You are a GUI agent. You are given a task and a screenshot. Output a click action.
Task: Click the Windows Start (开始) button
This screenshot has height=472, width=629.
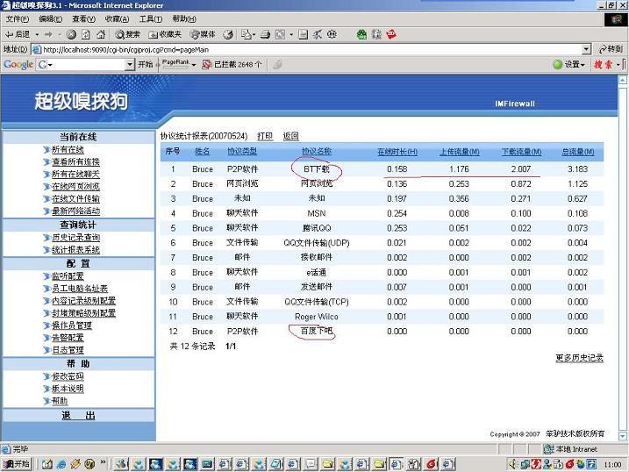(16, 464)
